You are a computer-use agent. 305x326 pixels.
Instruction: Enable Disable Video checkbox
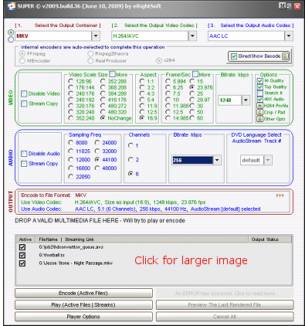coord(24,93)
